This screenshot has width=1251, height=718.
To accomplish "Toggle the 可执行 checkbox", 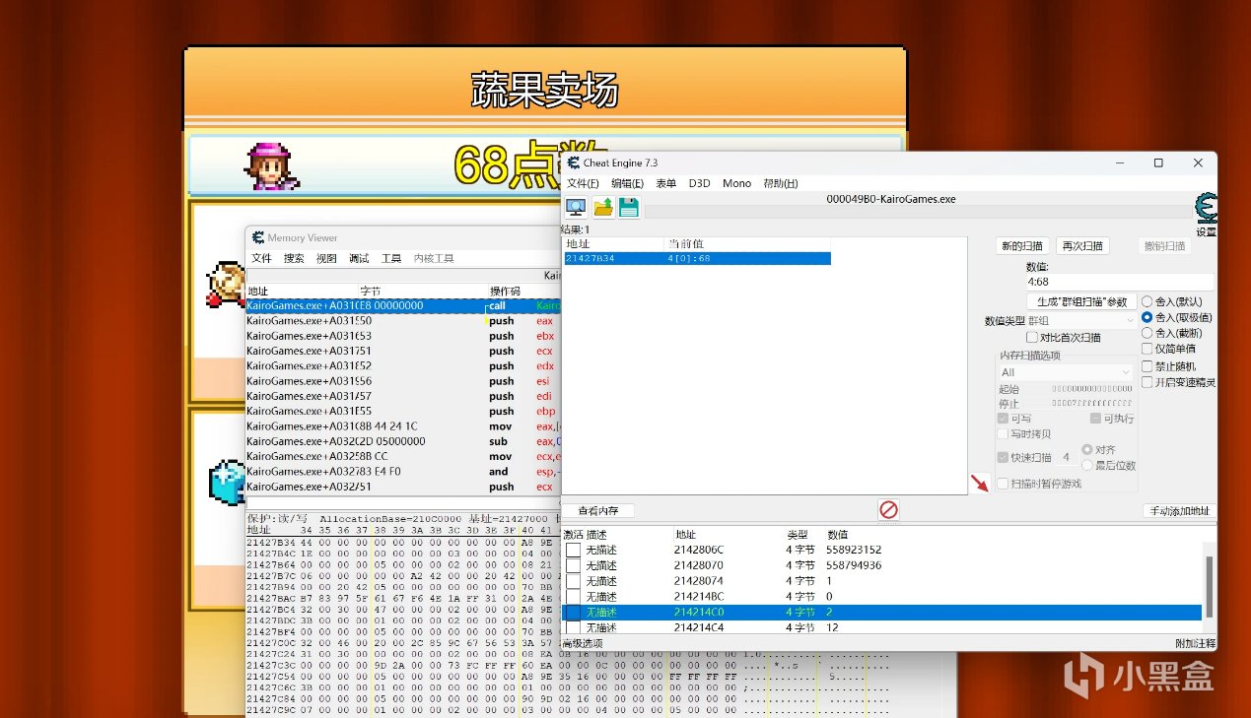I will coord(1095,419).
